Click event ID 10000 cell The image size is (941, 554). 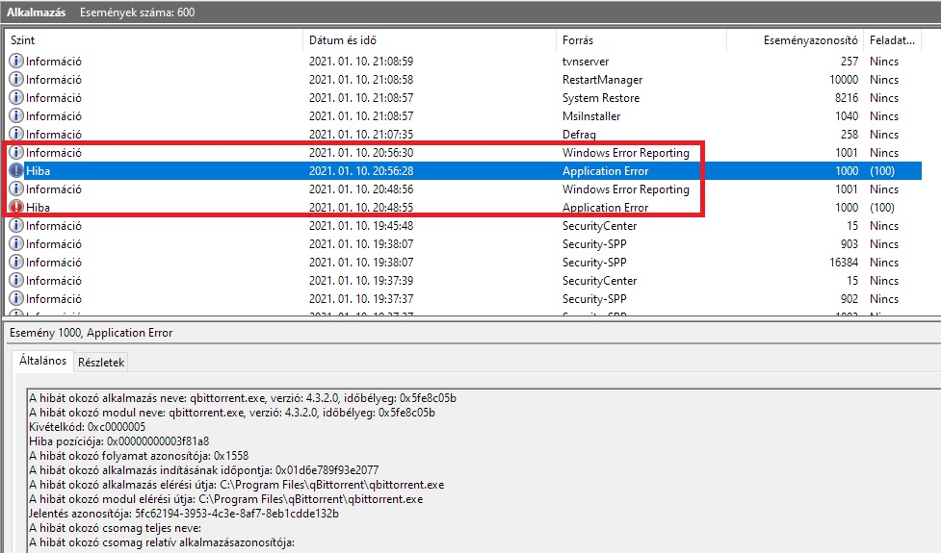844,79
